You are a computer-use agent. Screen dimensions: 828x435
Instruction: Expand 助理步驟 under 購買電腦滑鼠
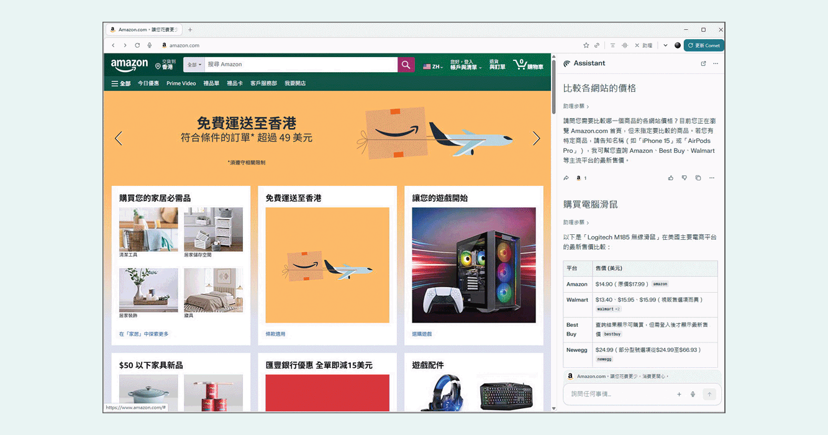(576, 222)
